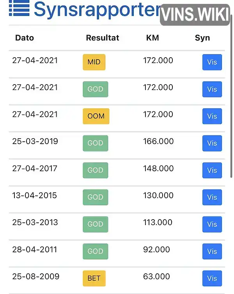The width and height of the screenshot is (234, 294).
Task: Click the VINS.WIKI watermark logo
Action: point(195,15)
